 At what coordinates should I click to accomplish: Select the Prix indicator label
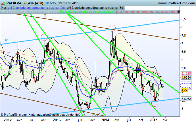tap(3, 8)
